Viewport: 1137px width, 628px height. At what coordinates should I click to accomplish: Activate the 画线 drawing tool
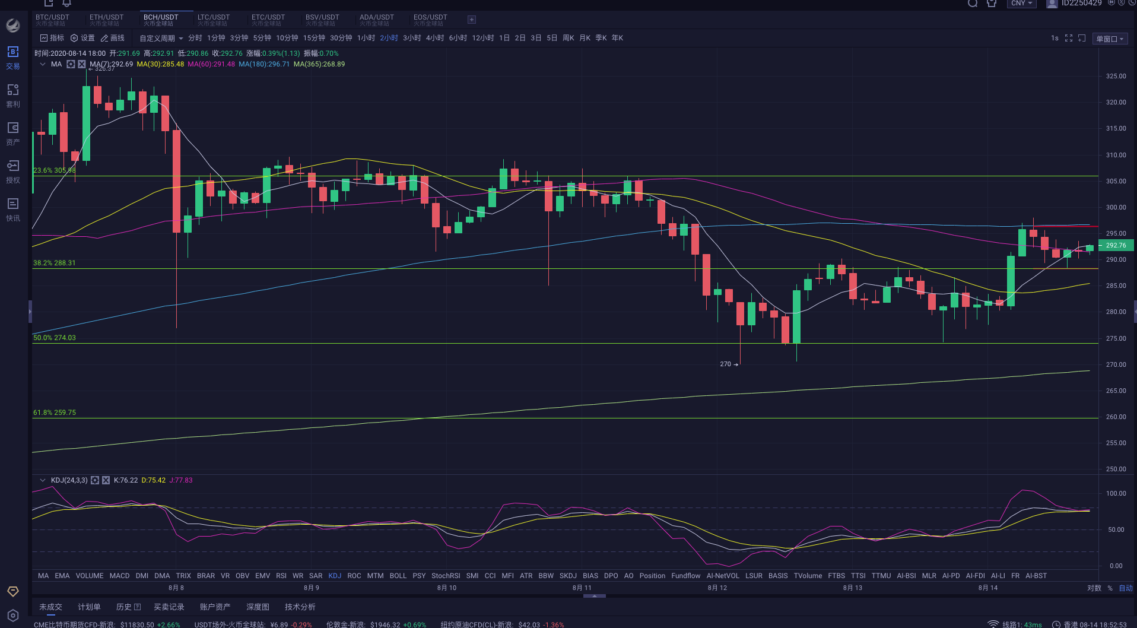coord(113,37)
